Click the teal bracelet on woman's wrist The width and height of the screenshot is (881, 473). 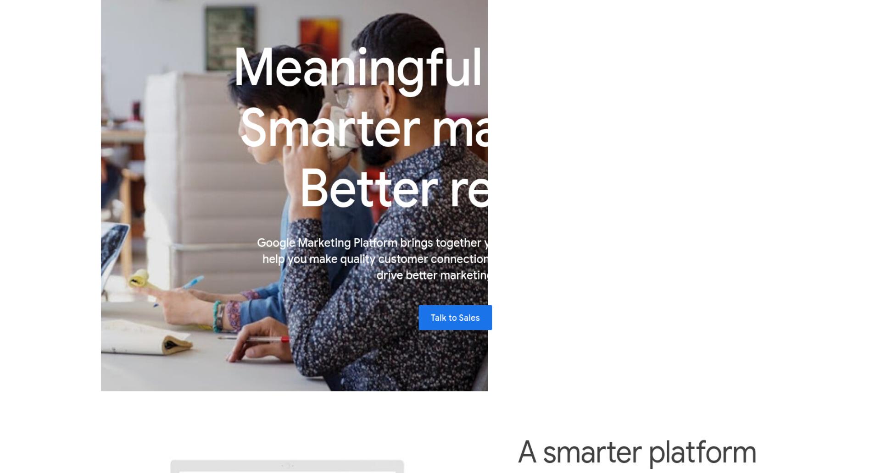[x=216, y=315]
